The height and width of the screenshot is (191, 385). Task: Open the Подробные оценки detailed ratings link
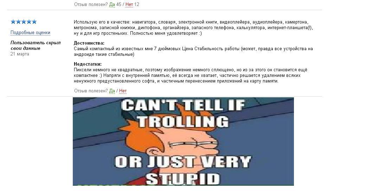point(31,33)
